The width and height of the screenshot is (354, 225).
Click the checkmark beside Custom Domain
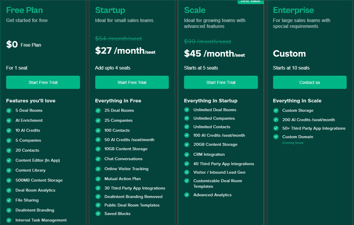point(276,137)
